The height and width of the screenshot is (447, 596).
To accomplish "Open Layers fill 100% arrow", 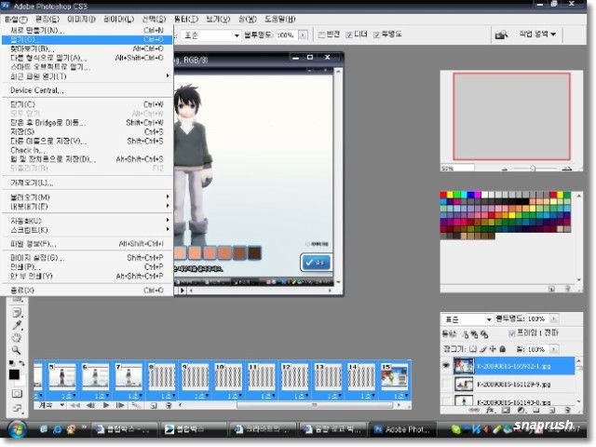I will [x=554, y=349].
